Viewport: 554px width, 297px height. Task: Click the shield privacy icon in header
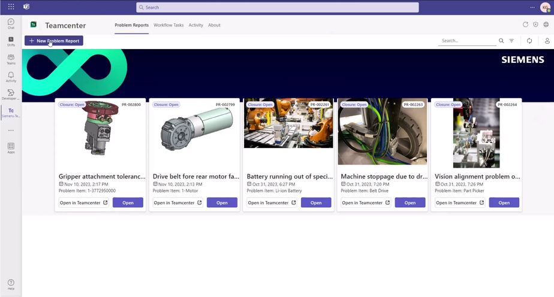[x=535, y=25]
